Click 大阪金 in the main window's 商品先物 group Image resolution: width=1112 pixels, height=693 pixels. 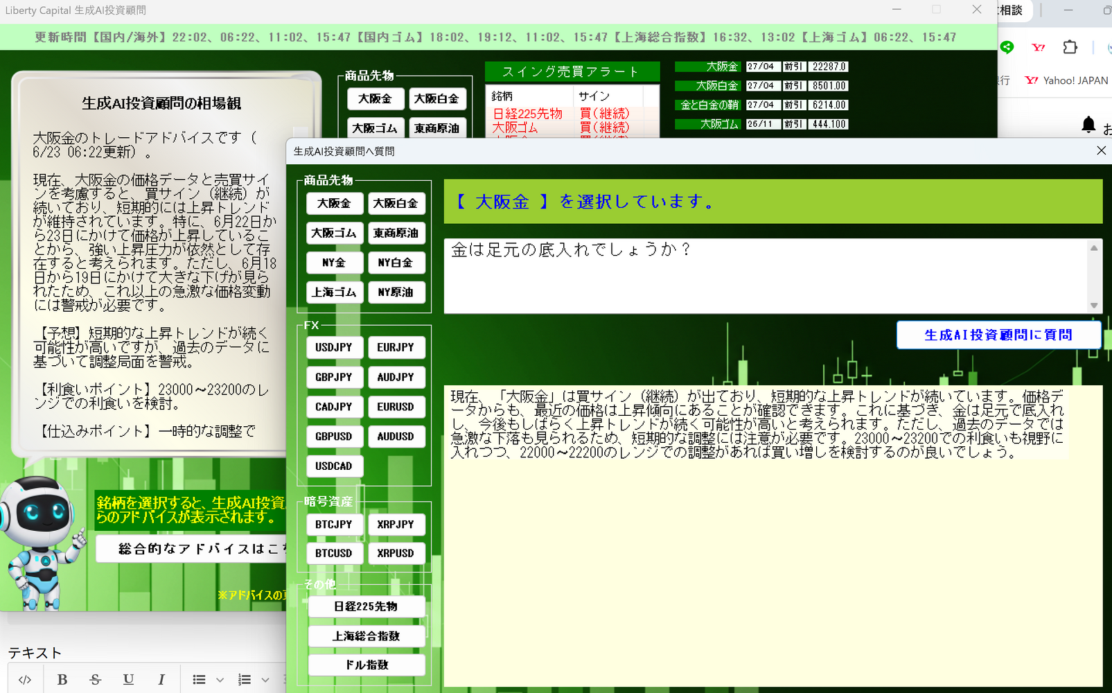click(x=375, y=99)
